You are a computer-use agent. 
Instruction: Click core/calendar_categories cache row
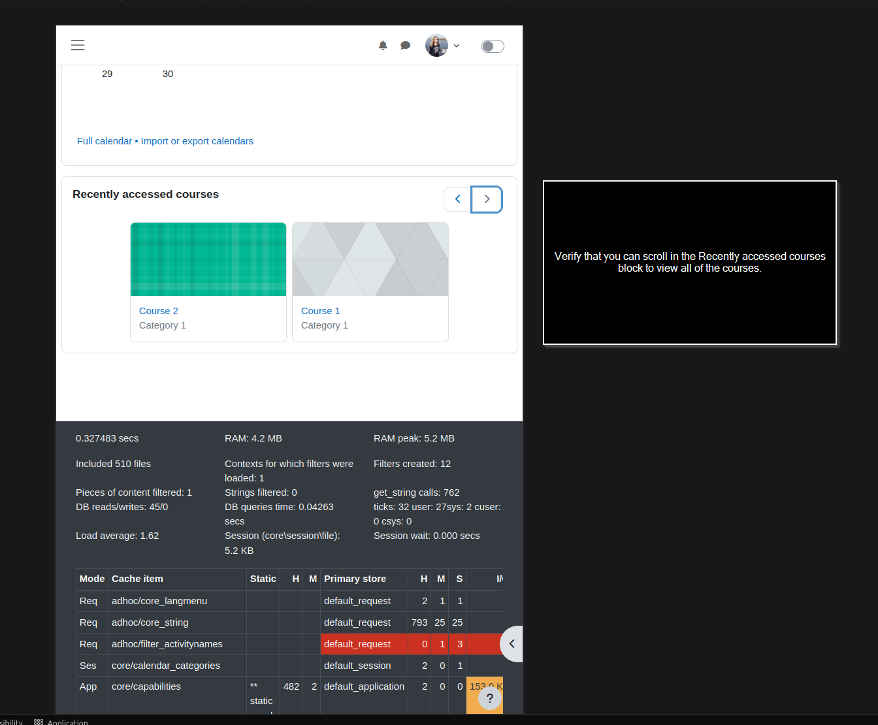(289, 666)
